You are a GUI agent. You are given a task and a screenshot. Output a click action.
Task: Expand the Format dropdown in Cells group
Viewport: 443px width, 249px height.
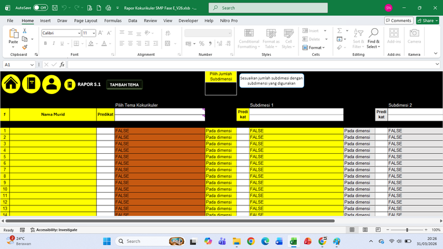[x=315, y=48]
